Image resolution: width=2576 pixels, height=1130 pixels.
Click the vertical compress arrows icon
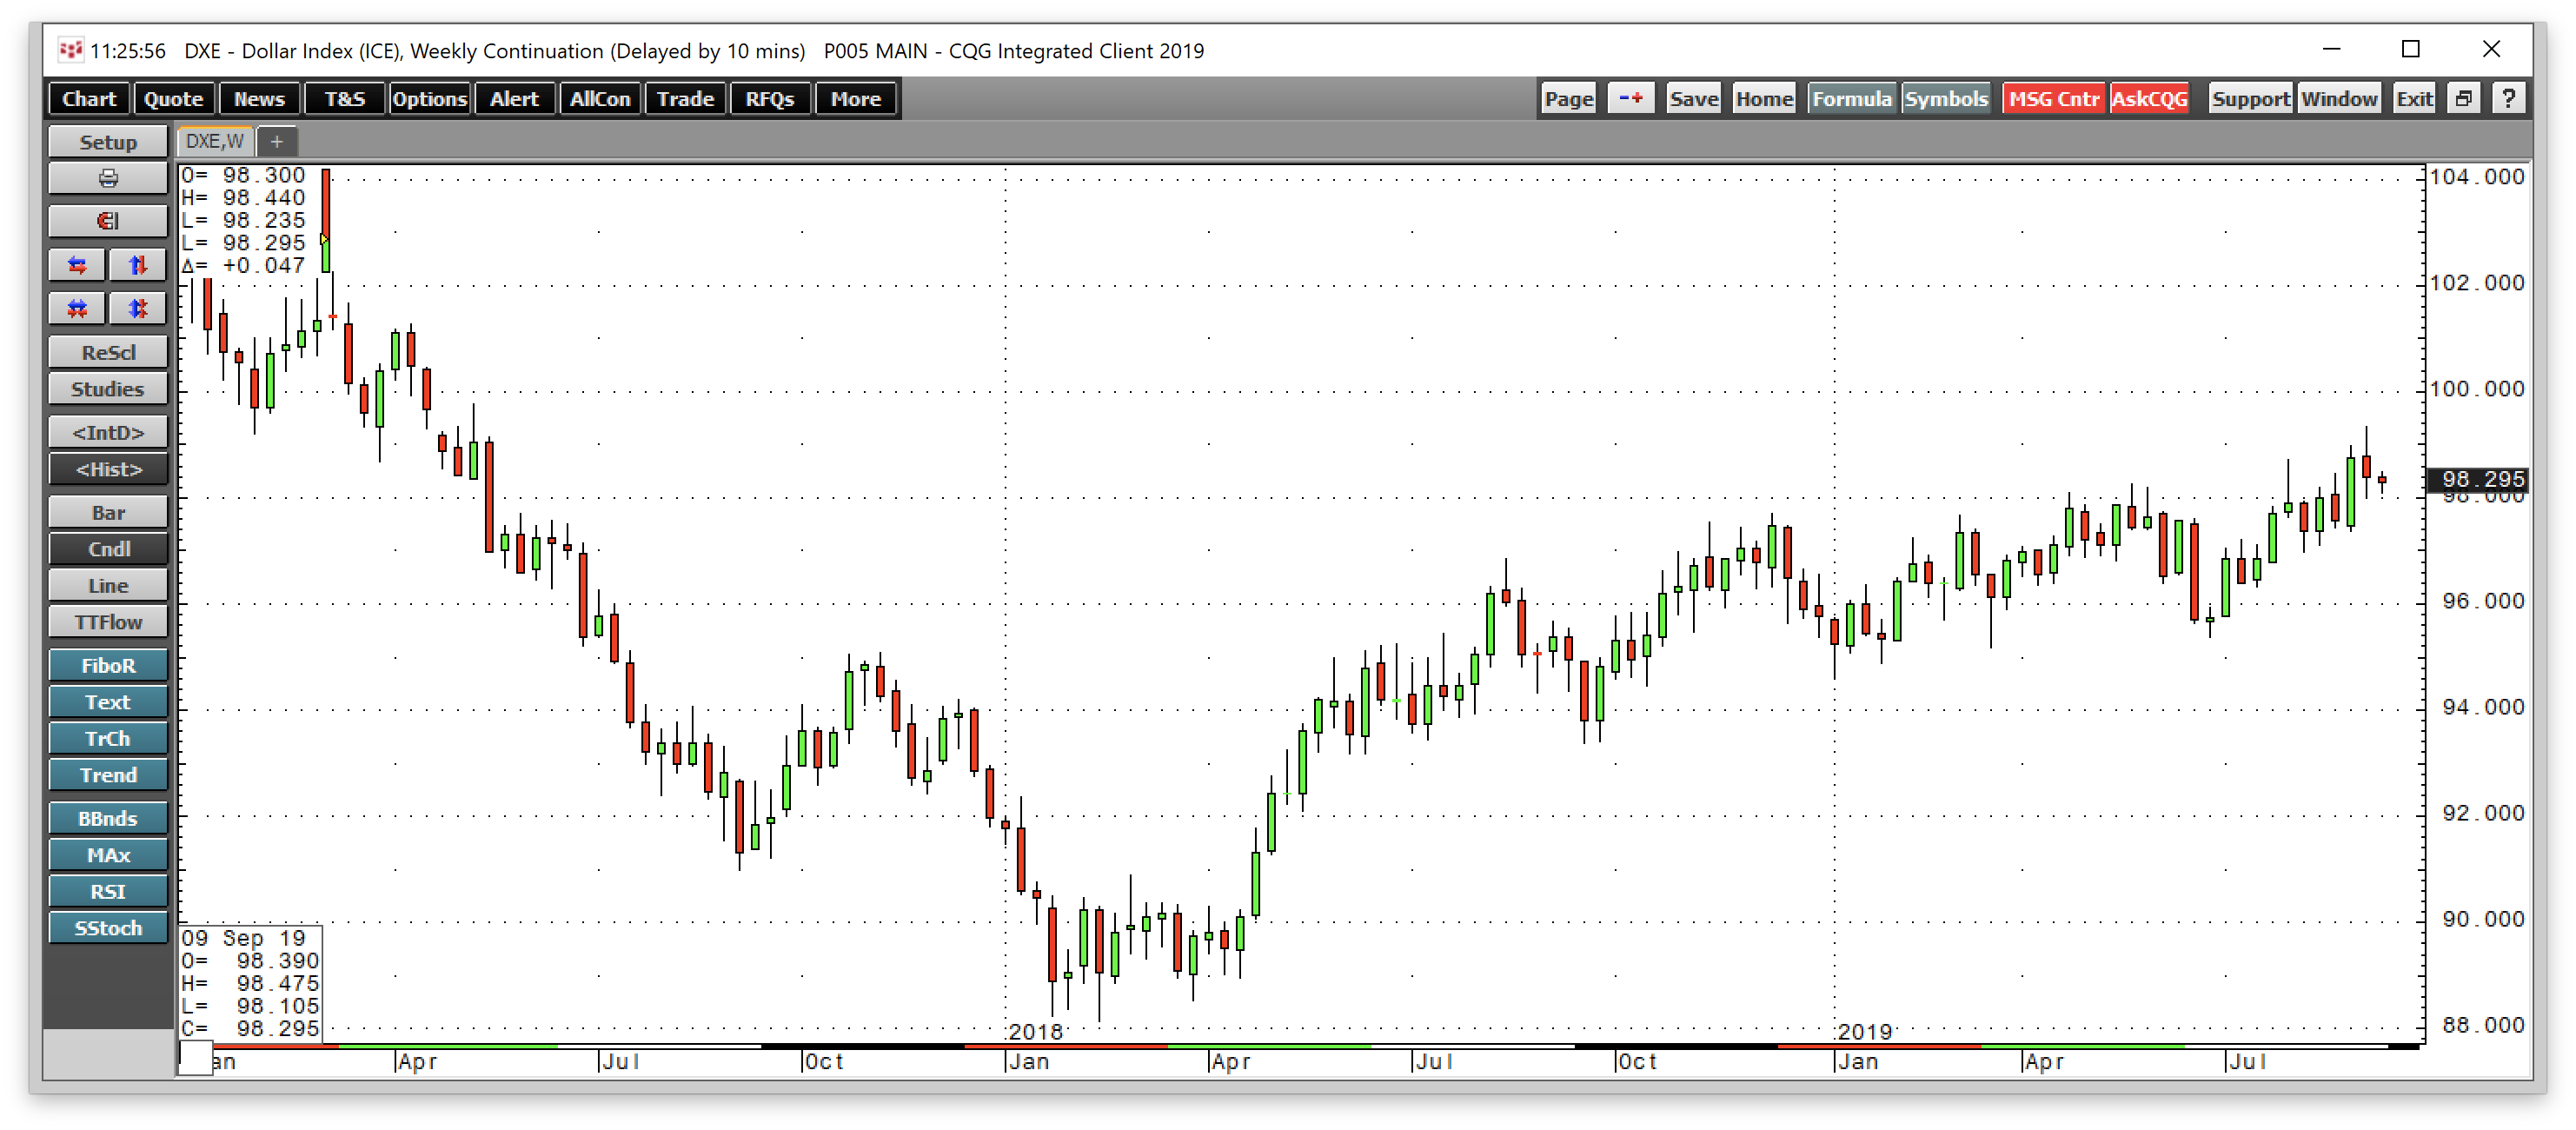(138, 309)
